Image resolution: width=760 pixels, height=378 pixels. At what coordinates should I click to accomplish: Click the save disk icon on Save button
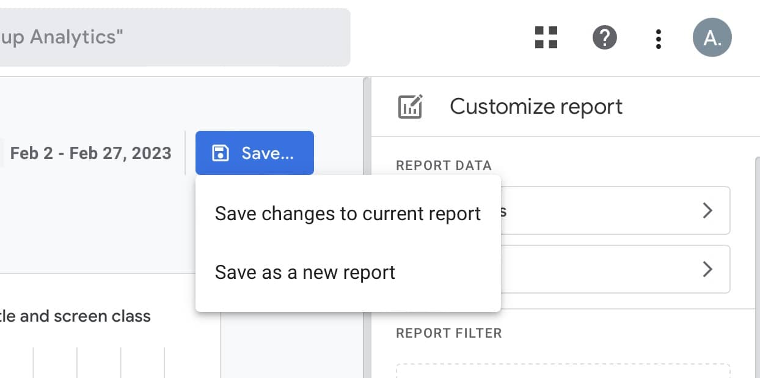(222, 153)
